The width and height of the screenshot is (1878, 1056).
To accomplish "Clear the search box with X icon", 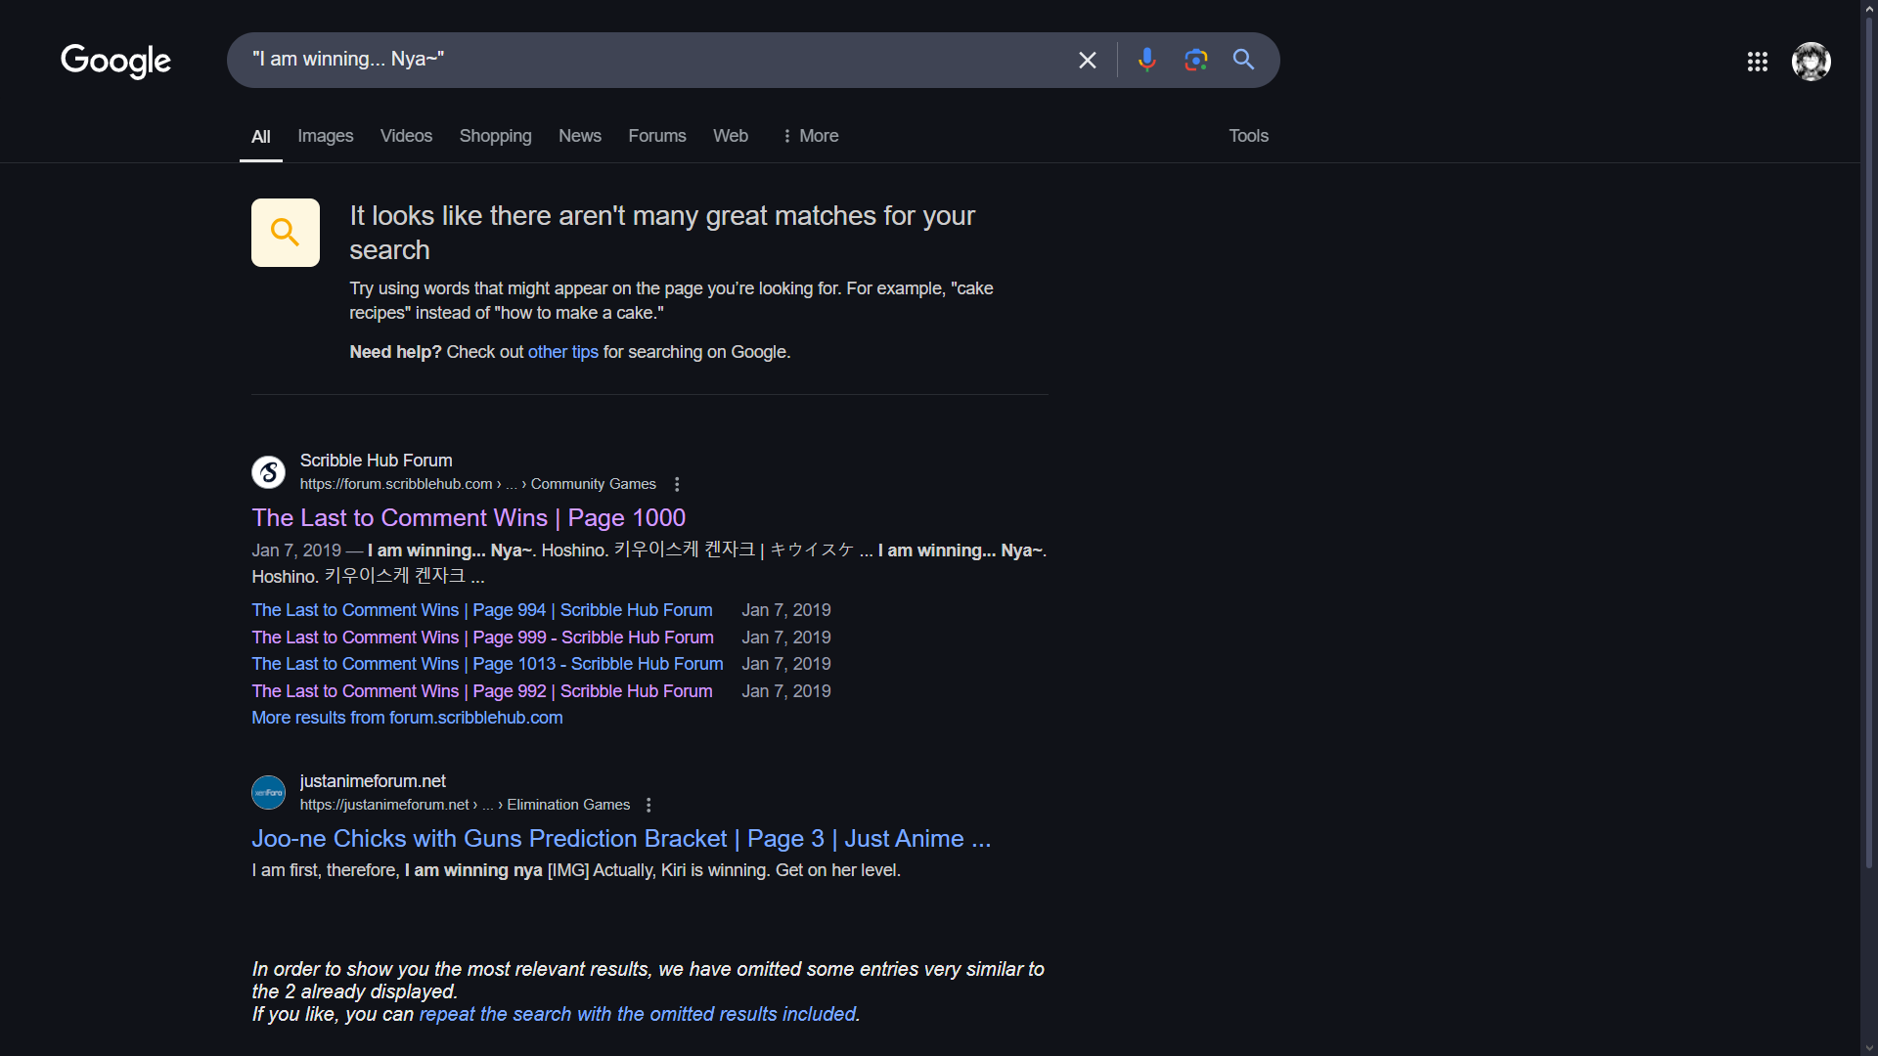I will [x=1087, y=61].
